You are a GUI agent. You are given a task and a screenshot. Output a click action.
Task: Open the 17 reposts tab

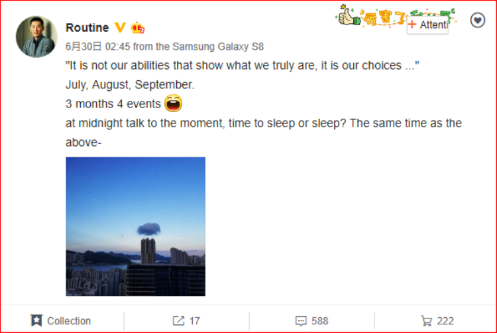(x=186, y=321)
